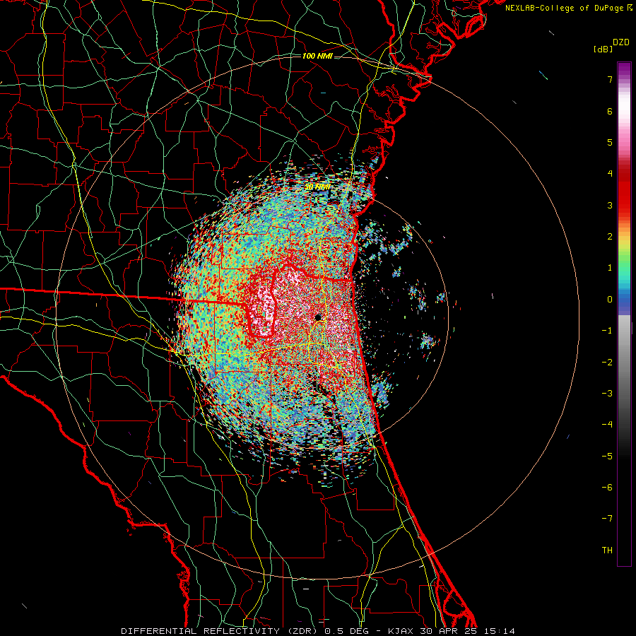Click the 3 value on the color scale
Image resolution: width=636 pixels, height=636 pixels.
click(x=610, y=205)
